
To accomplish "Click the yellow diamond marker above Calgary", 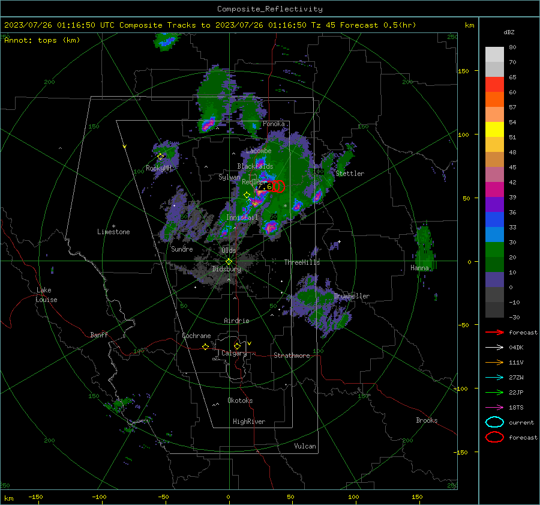I will (x=237, y=346).
